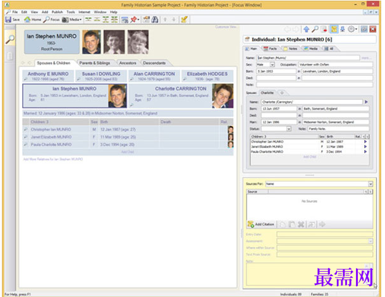Click the float window icon in property box

coord(364,29)
